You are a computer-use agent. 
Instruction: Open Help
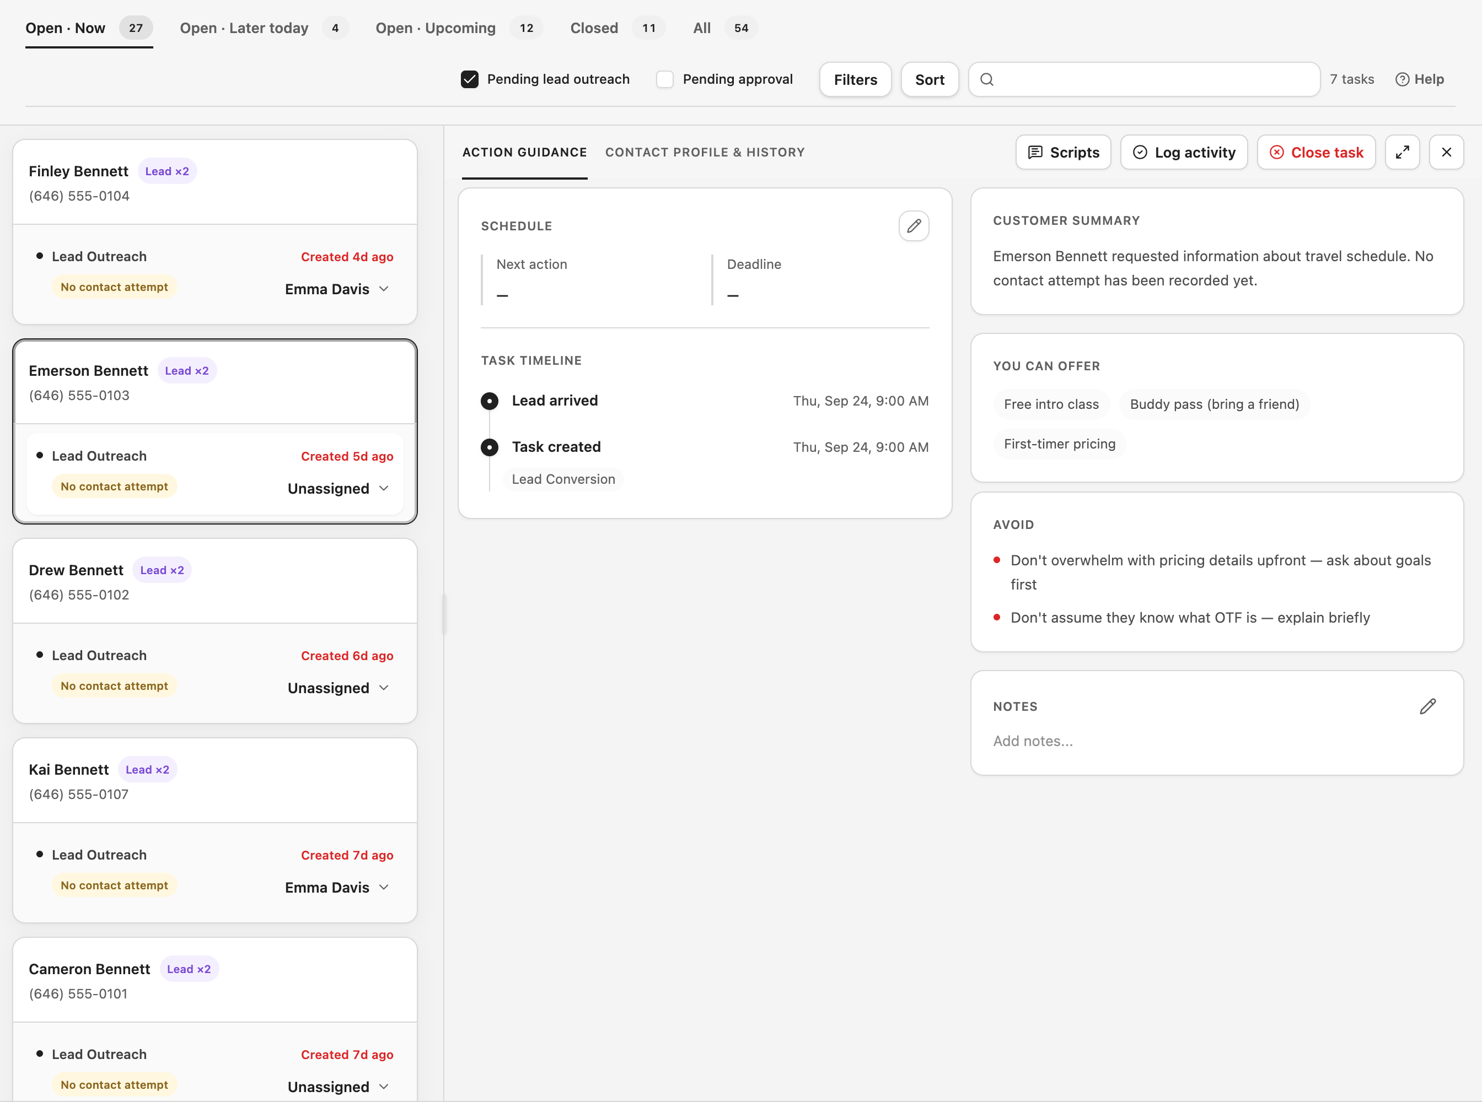[1419, 79]
